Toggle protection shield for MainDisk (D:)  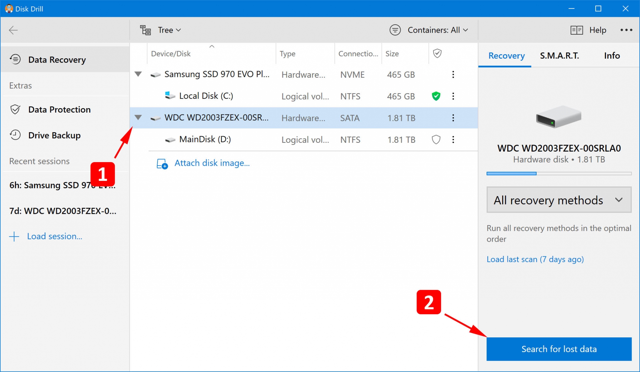click(x=436, y=139)
